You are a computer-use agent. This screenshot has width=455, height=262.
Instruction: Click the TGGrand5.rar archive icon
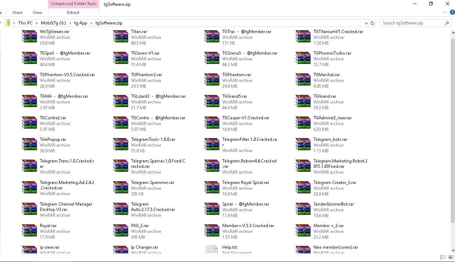[212, 102]
